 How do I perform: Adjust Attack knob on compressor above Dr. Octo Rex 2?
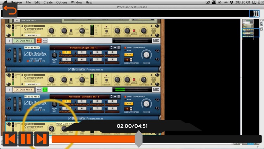117,80
